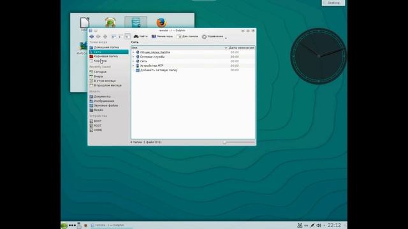Open the window menu icon in Dolphin titlebar
Viewport: 408px width, 229px height.
click(x=91, y=31)
